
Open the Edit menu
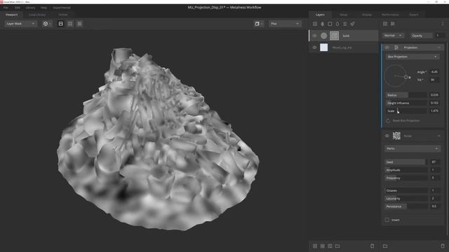(17, 8)
